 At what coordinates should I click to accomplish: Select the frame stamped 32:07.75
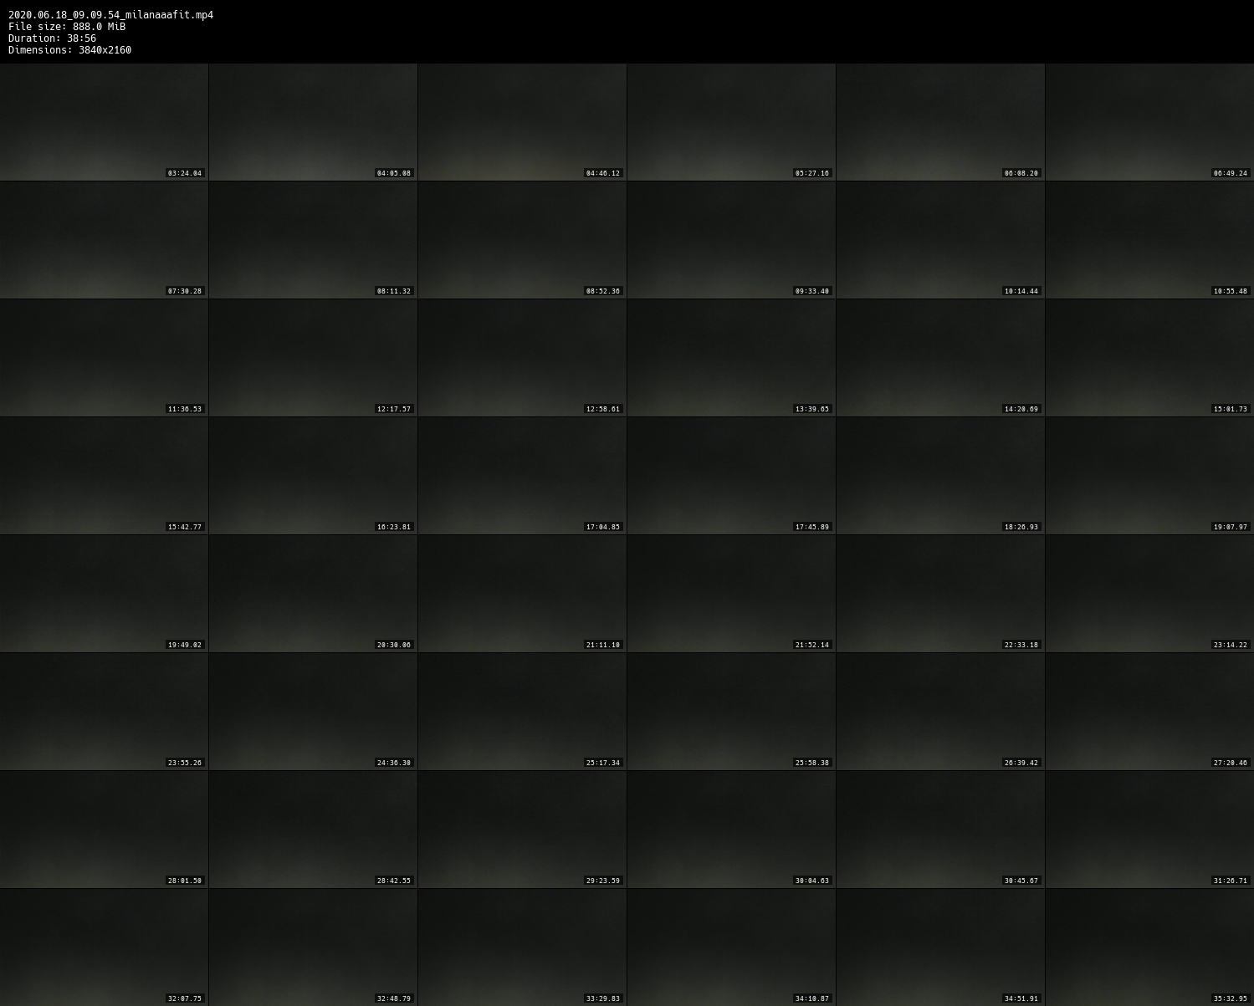(104, 947)
